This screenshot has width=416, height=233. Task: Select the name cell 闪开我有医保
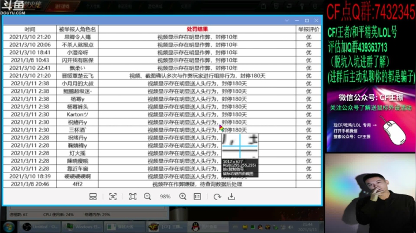77,60
